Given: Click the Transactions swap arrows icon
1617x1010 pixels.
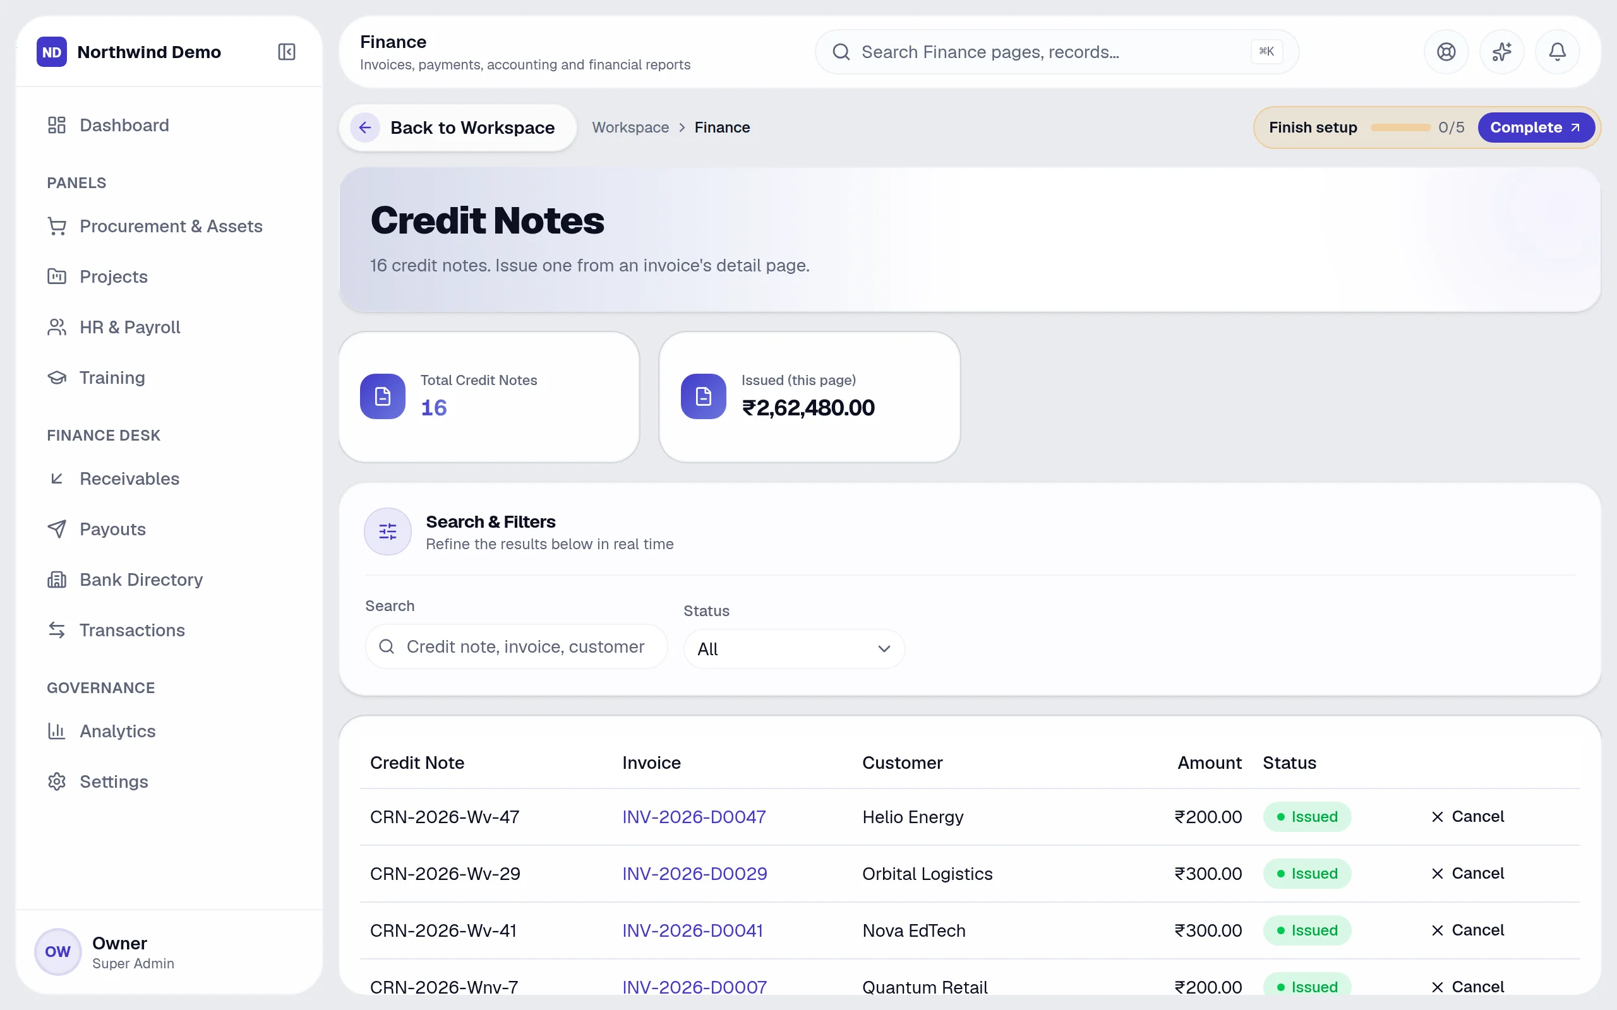Looking at the screenshot, I should pos(57,630).
